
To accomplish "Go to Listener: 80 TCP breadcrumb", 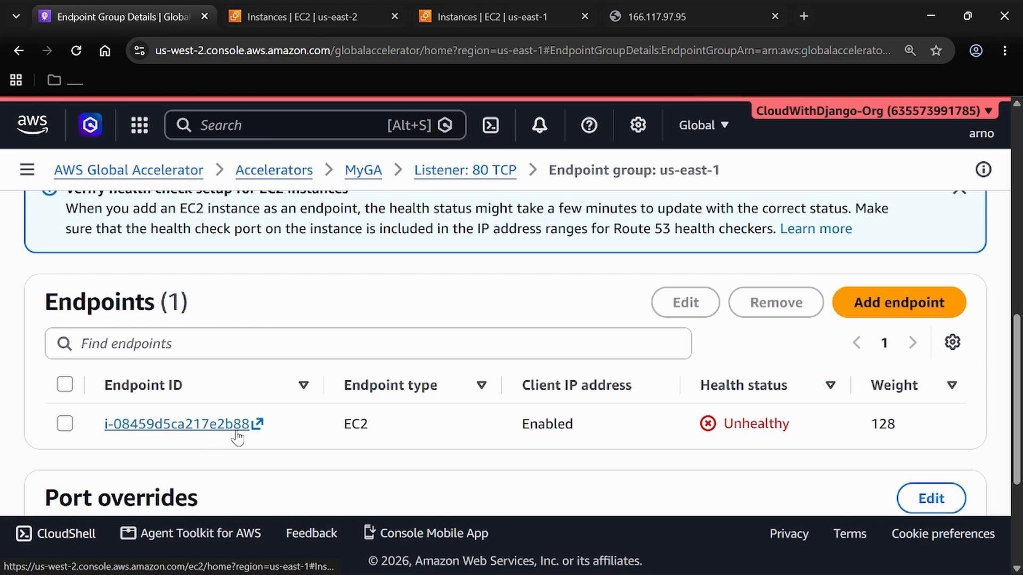I will click(465, 170).
